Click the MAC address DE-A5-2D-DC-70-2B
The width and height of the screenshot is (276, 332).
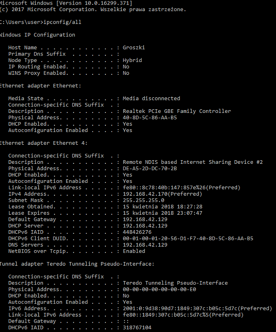[x=150, y=169]
